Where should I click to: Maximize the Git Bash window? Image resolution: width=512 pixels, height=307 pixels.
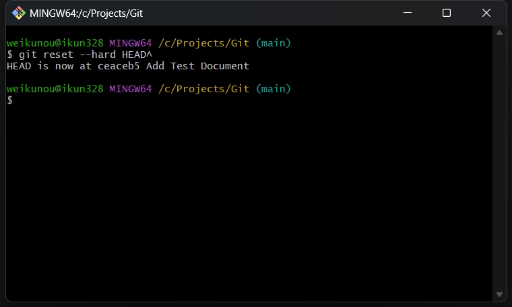447,13
